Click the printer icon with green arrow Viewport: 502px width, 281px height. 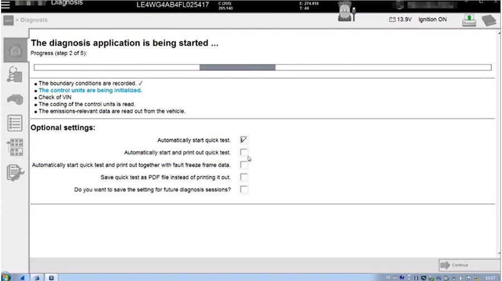pos(469,20)
